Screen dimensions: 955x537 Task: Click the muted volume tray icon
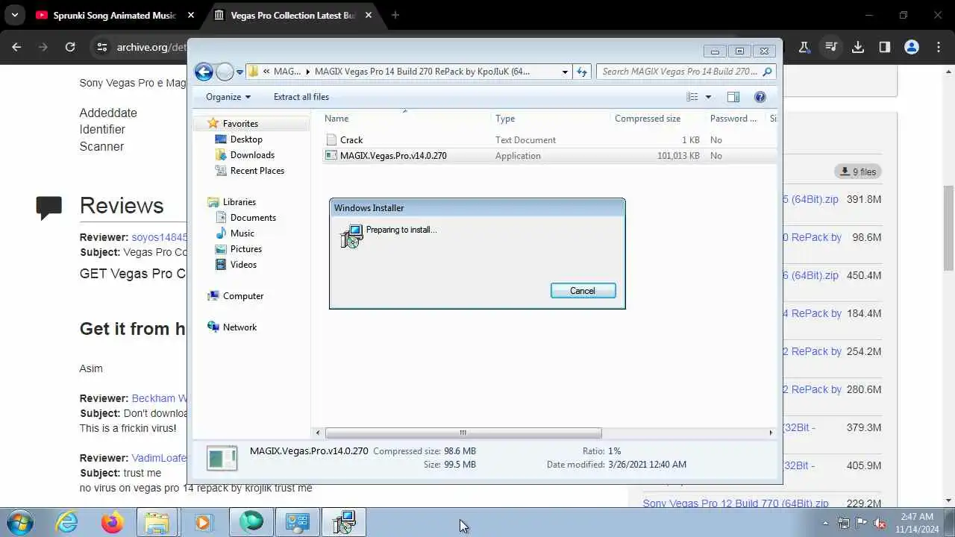[x=880, y=523]
